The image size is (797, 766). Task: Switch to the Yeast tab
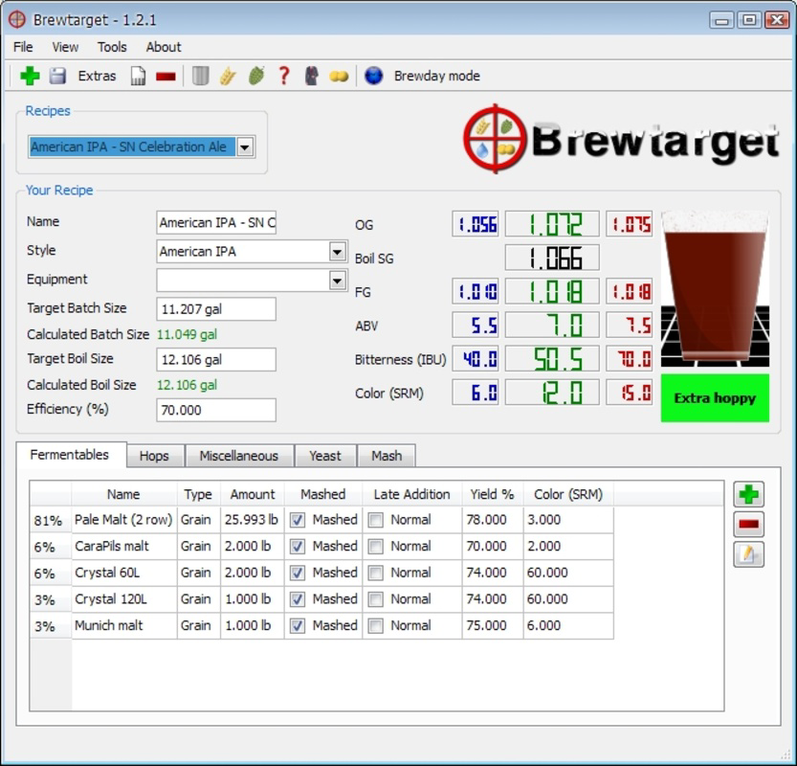(325, 456)
